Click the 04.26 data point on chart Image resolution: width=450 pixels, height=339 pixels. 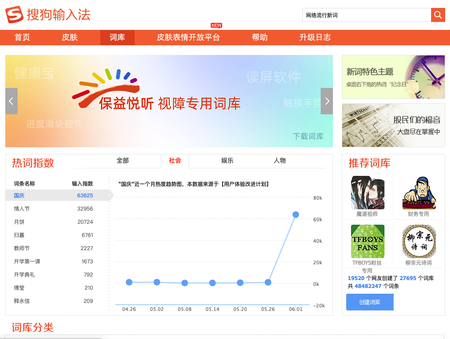[x=129, y=282]
